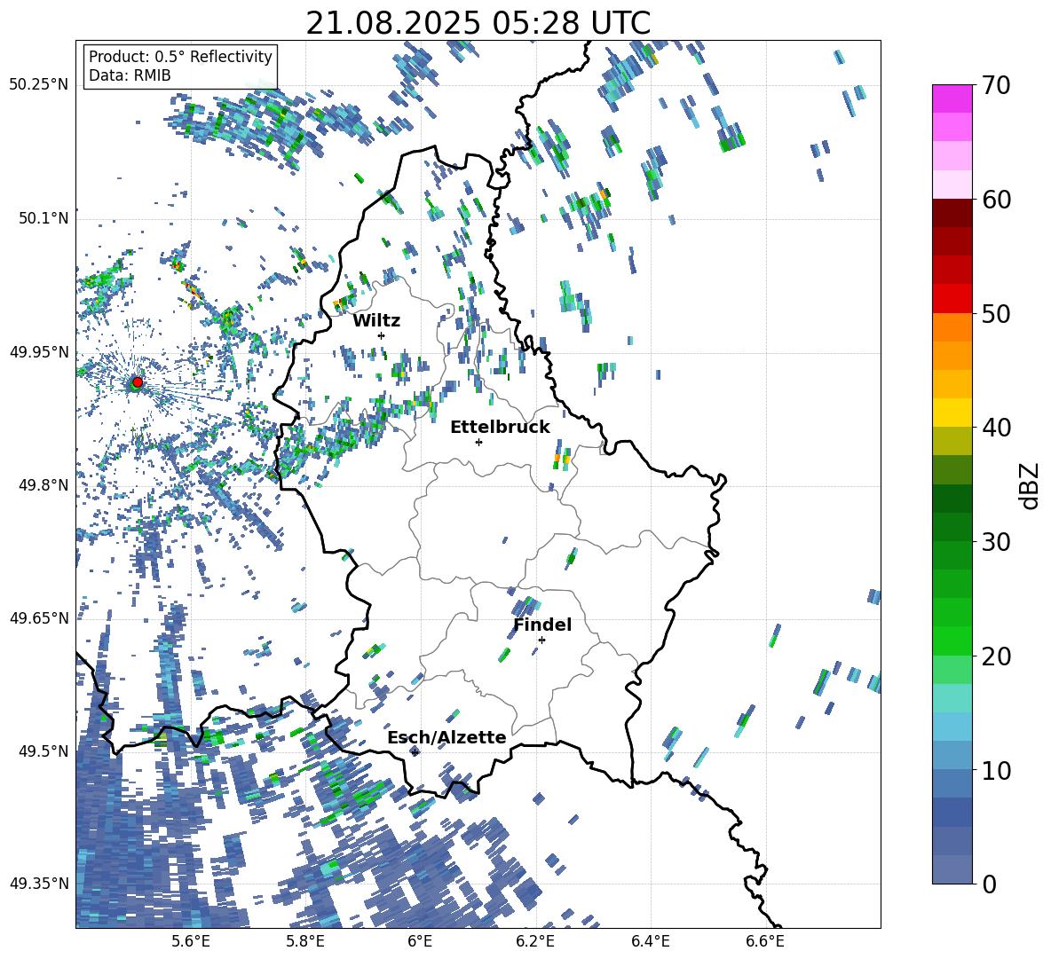The width and height of the screenshot is (1051, 959).
Task: Click the 50 tick on colorbar
Action: [996, 314]
